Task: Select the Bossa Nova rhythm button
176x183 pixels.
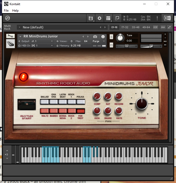Action: [62, 111]
